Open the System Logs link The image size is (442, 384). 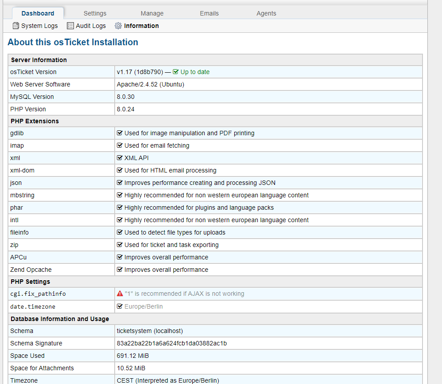[39, 26]
